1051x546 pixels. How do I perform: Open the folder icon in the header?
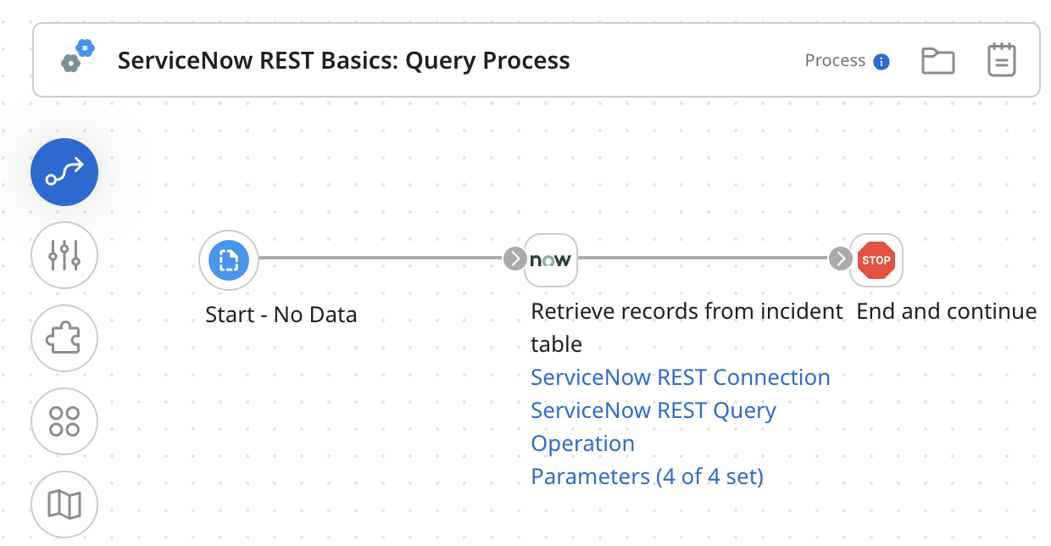click(937, 59)
